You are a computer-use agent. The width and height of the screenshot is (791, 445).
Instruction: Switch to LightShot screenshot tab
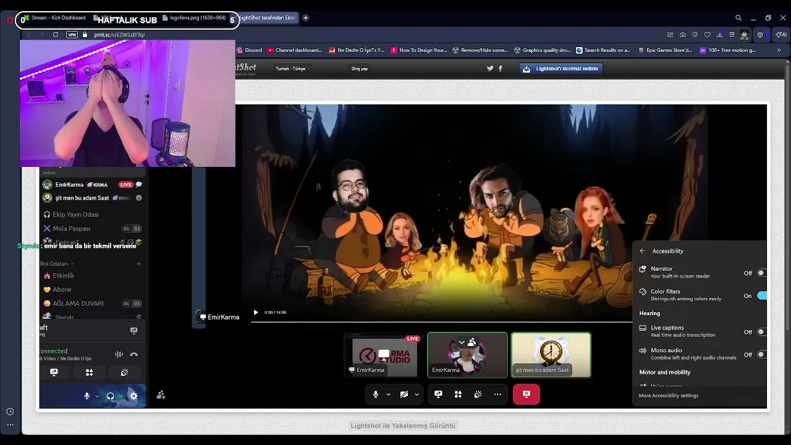[x=268, y=18]
